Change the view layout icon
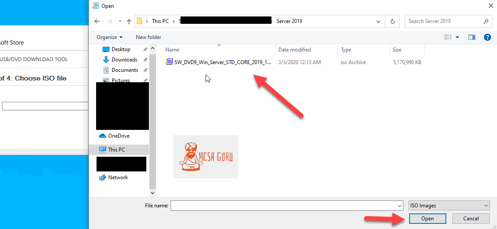This screenshot has height=229, width=497. click(448, 37)
